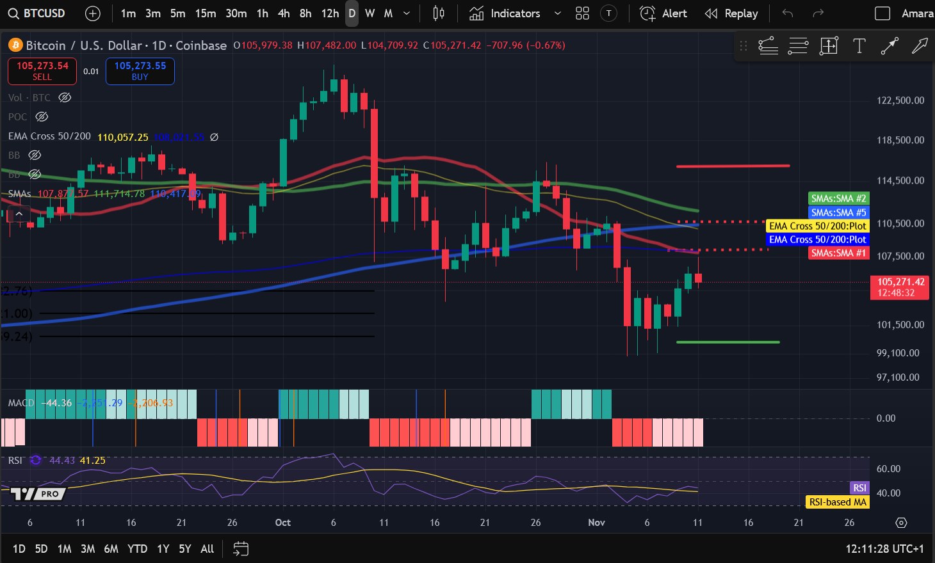Select the SMAs legend title
The width and height of the screenshot is (935, 563).
(x=19, y=193)
